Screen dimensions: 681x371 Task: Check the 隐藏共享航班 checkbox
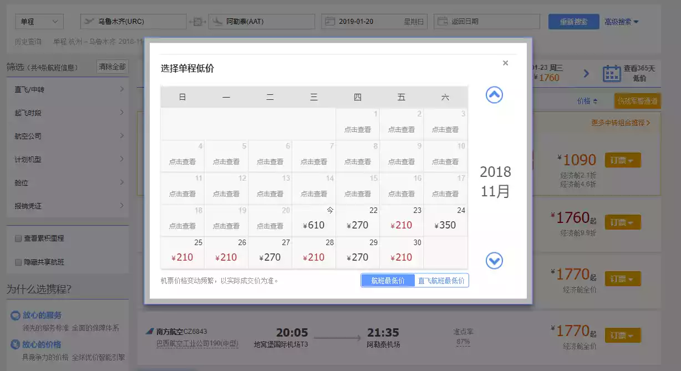[18, 262]
